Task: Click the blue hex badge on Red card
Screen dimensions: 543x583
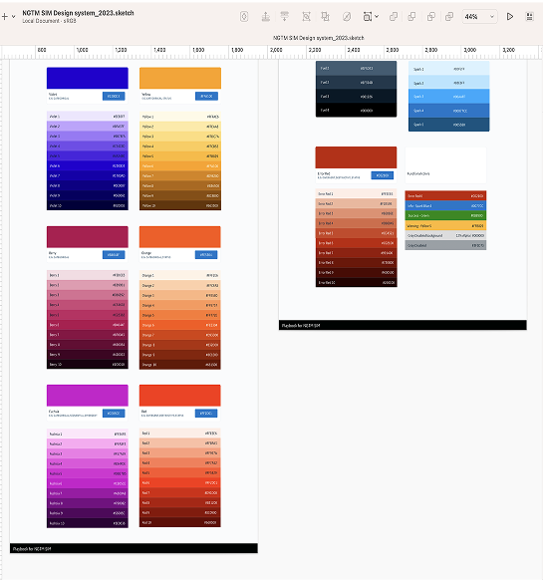Action: point(206,413)
